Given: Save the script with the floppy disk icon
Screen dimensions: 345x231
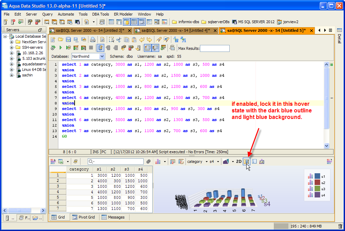Looking at the screenshot, I should pos(68,40).
